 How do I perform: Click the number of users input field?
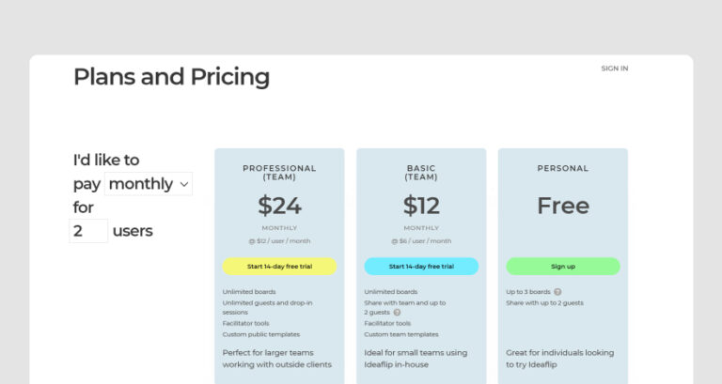point(88,231)
